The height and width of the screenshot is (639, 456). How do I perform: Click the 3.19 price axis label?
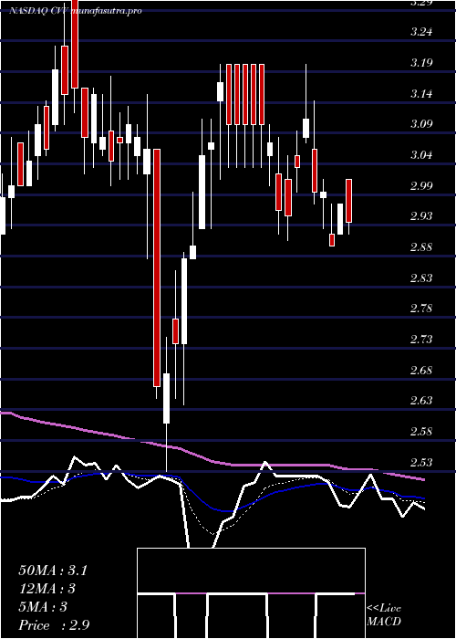coord(421,63)
